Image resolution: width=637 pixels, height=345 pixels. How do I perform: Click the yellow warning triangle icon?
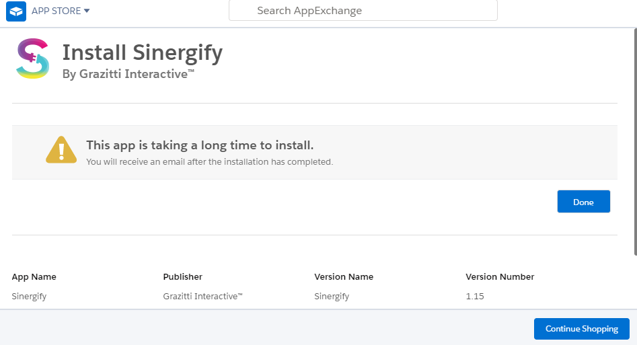(61, 150)
